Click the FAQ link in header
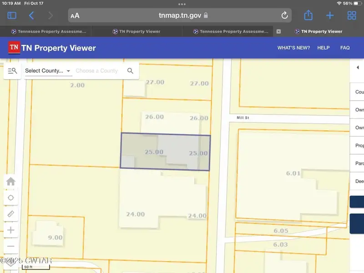The height and width of the screenshot is (273, 364). 345,48
